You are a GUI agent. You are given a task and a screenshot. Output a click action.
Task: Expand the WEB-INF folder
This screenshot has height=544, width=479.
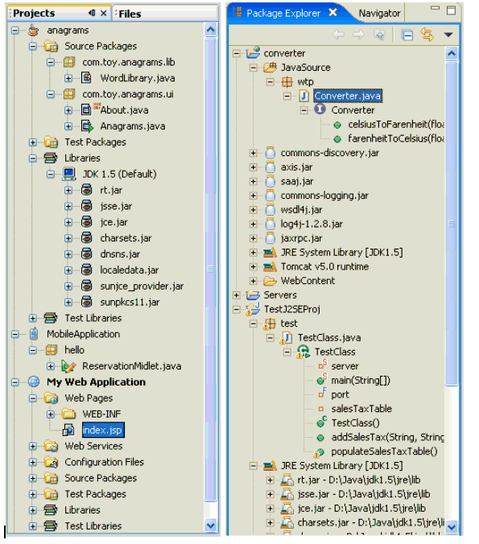click(51, 414)
